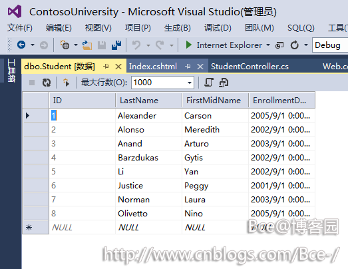348x269 pixels.
Task: Click the NULL cell under LastName
Action: [148, 227]
